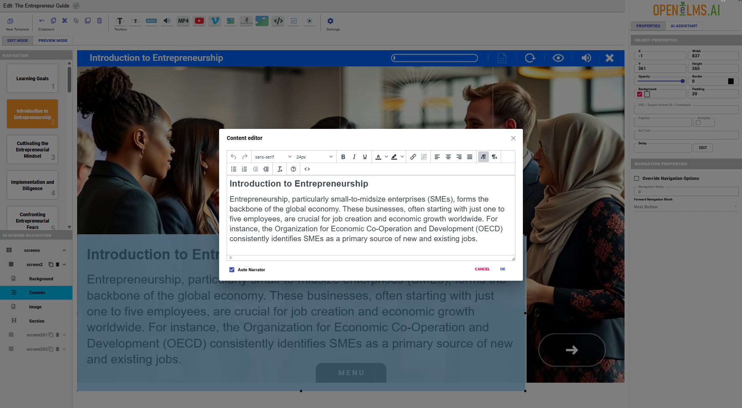Click the black border color swatch
The width and height of the screenshot is (742, 408).
731,81
